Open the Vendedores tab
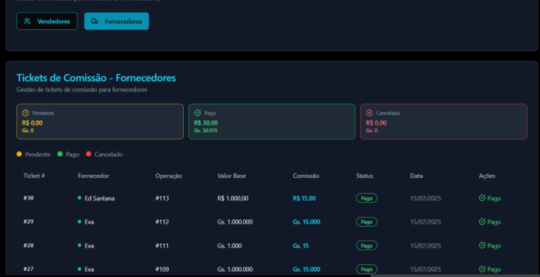 click(46, 21)
